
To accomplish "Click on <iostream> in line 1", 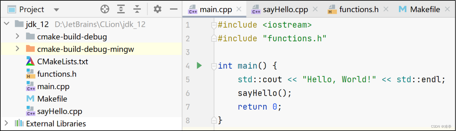I will 287,25.
